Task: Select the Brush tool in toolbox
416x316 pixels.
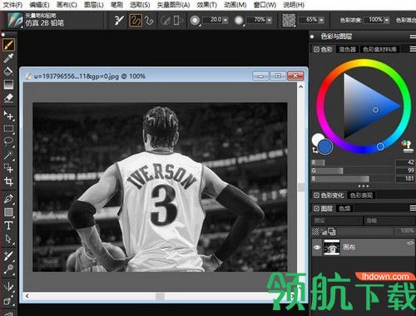Action: [8, 45]
